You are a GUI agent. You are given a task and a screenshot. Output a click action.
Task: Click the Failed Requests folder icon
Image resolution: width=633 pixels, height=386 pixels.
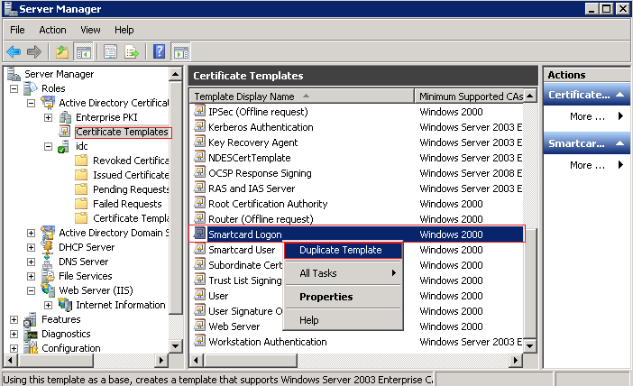pyautogui.click(x=81, y=204)
